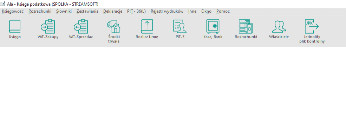The width and height of the screenshot is (346, 127).
Task: Open the Słowniki menu
Action: 64,11
